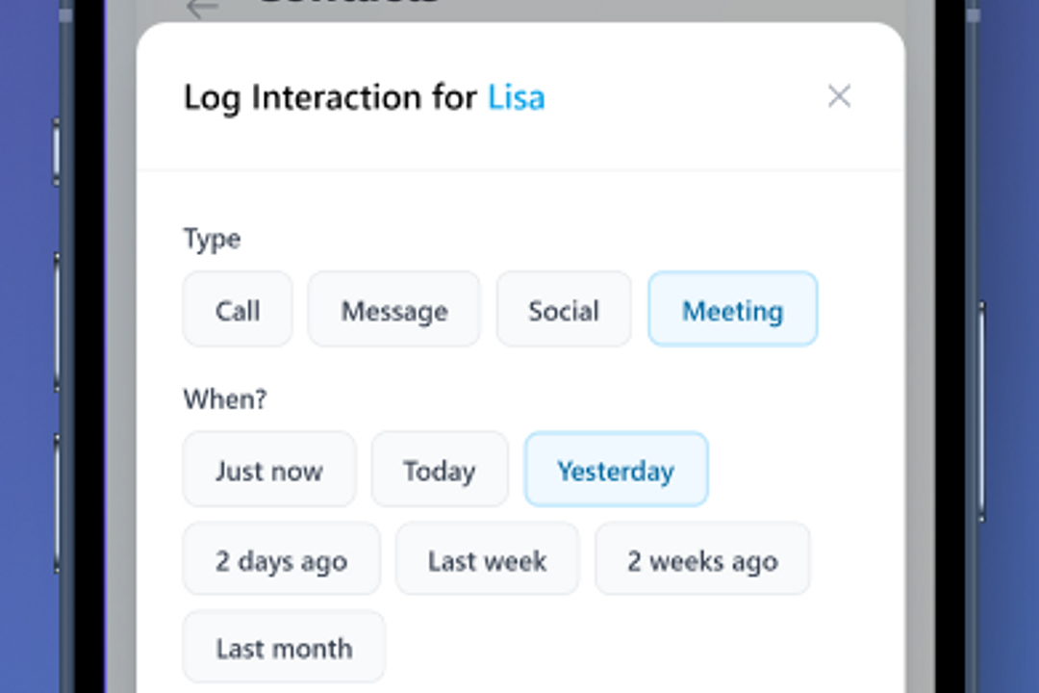Screen dimensions: 1039x693
Task: Choose Today for when
Action: pyautogui.click(x=440, y=470)
